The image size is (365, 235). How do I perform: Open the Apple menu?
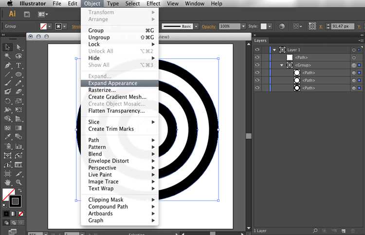pos(10,3)
